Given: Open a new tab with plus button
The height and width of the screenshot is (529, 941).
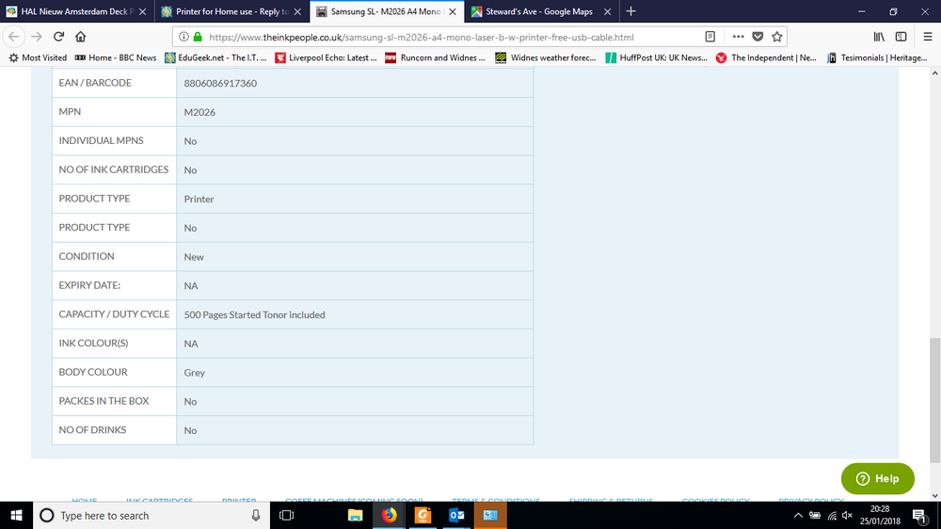Looking at the screenshot, I should pos(630,11).
